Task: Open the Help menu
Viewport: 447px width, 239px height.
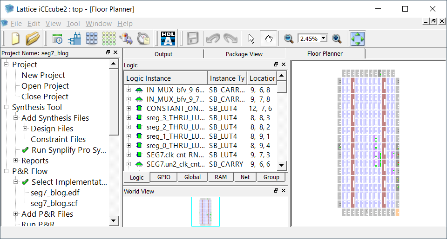Action: 125,24
